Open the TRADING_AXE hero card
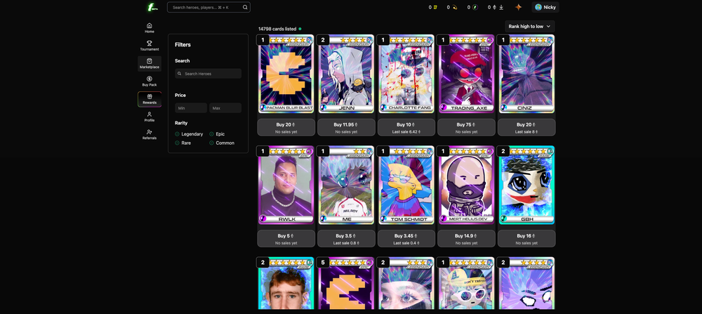Screen dimensions: 702x314 tap(467, 74)
